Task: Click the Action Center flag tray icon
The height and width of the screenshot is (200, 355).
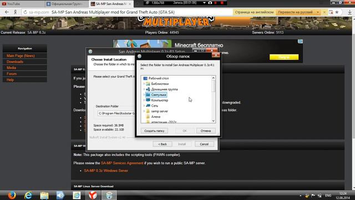Action: tap(313, 196)
